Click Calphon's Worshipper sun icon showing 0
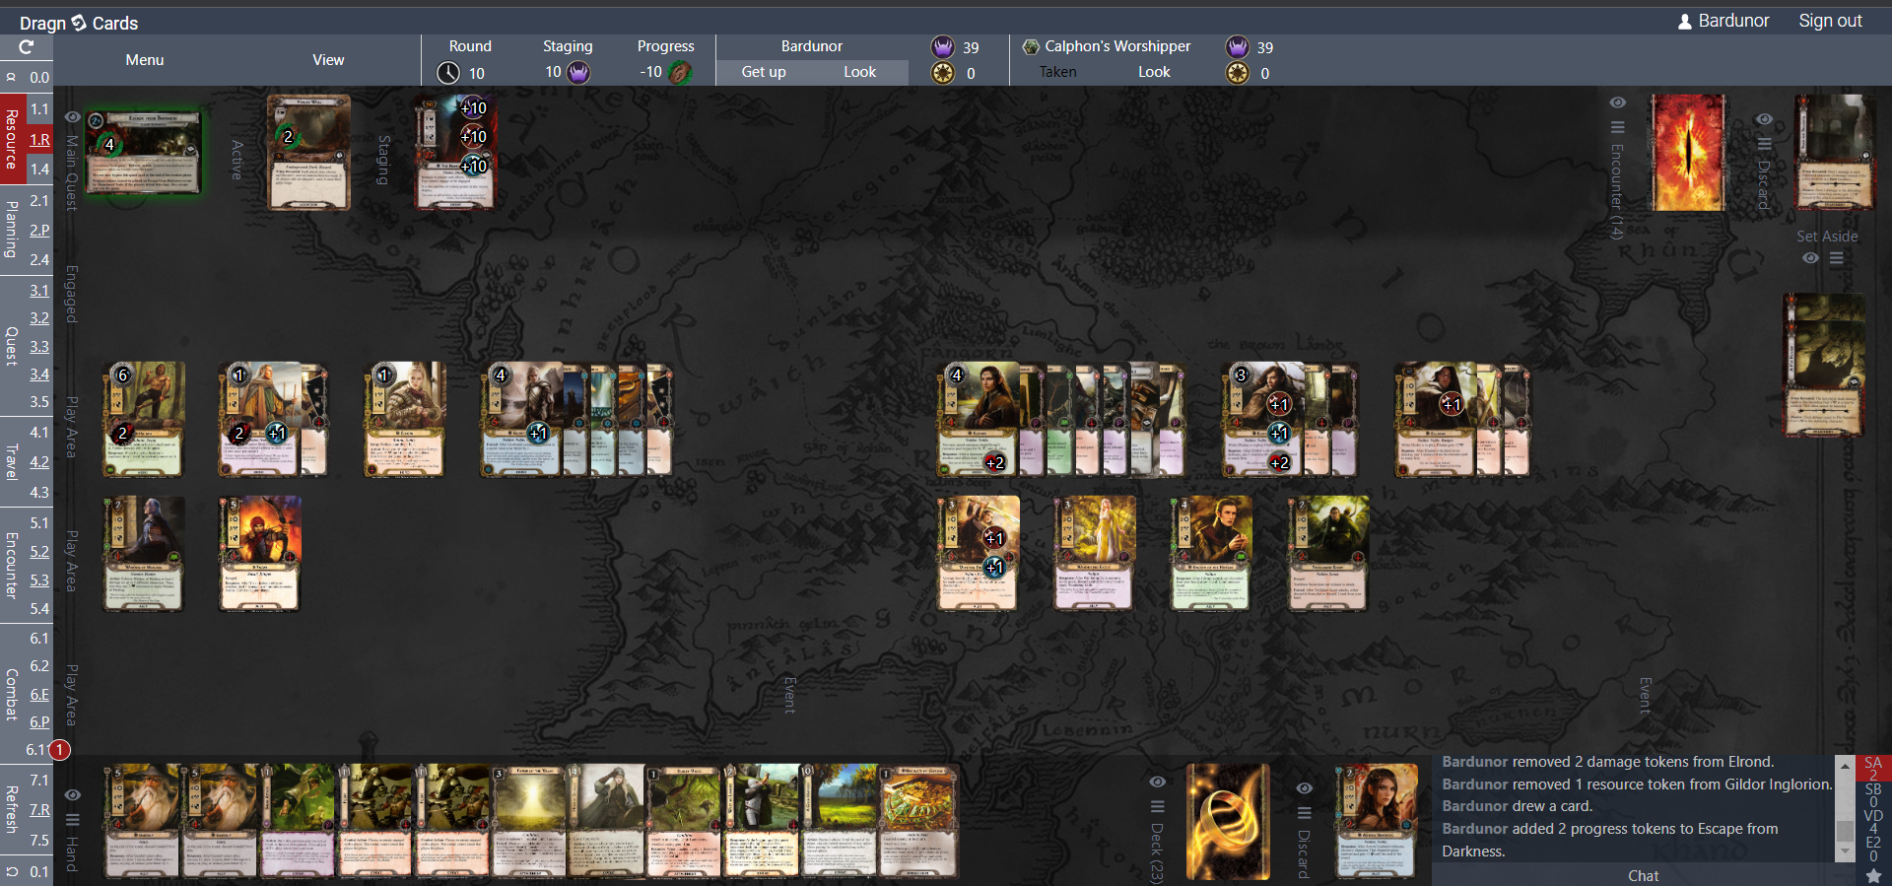This screenshot has height=886, width=1892. click(1237, 73)
